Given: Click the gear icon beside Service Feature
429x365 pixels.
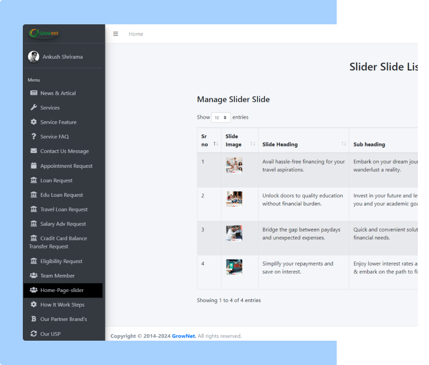Looking at the screenshot, I should click(x=33, y=122).
